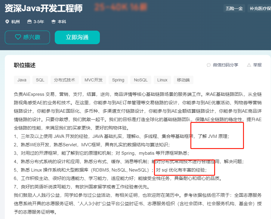Click the 五险一金 benefit tag
271x219 pixels.
(234, 8)
